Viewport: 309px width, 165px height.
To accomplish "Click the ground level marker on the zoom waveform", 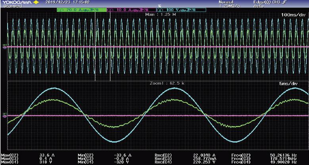I will [x=5, y=115].
